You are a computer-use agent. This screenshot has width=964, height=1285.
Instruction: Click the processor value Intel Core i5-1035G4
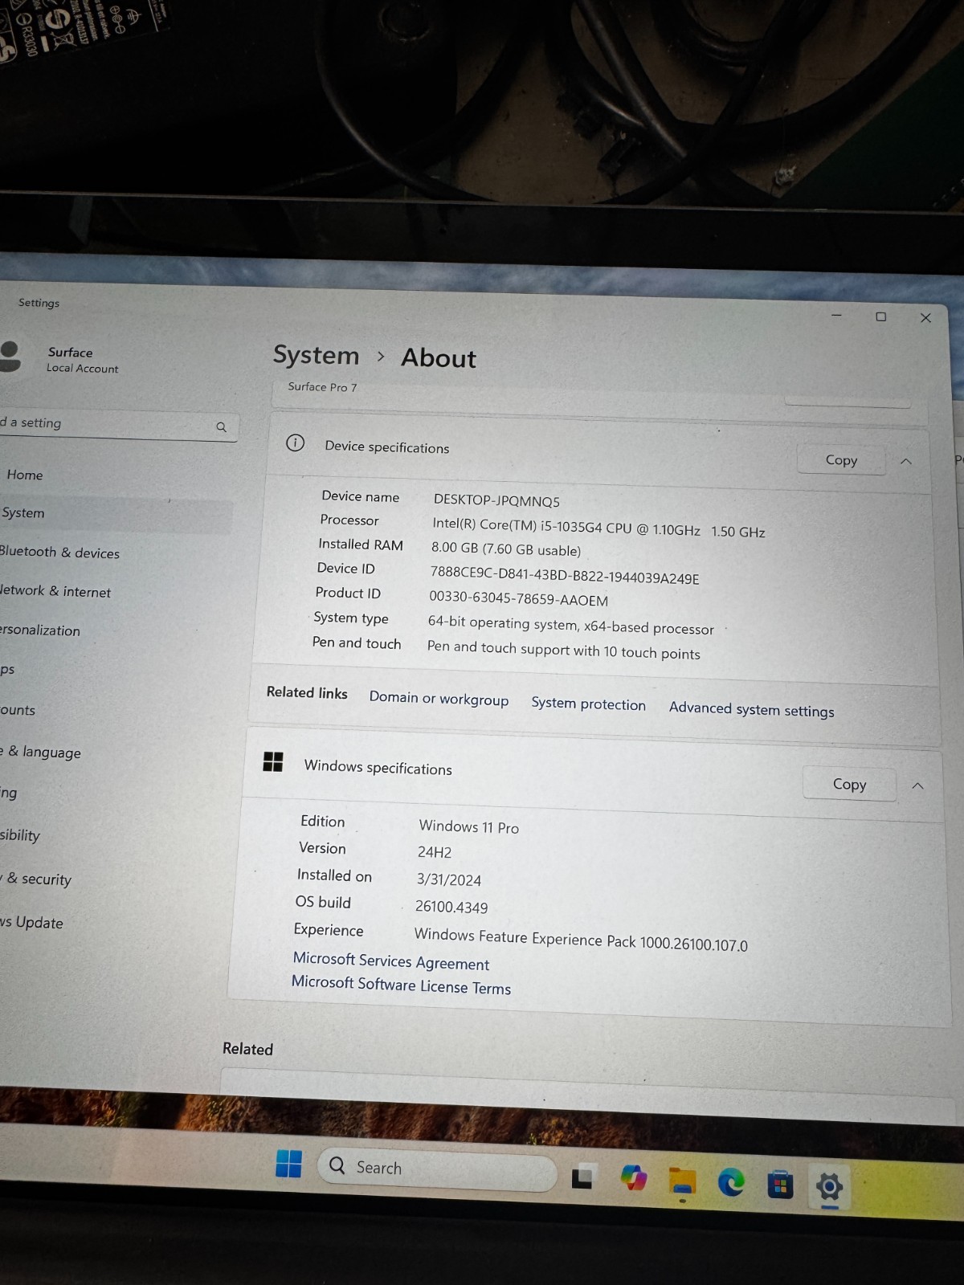coord(598,528)
